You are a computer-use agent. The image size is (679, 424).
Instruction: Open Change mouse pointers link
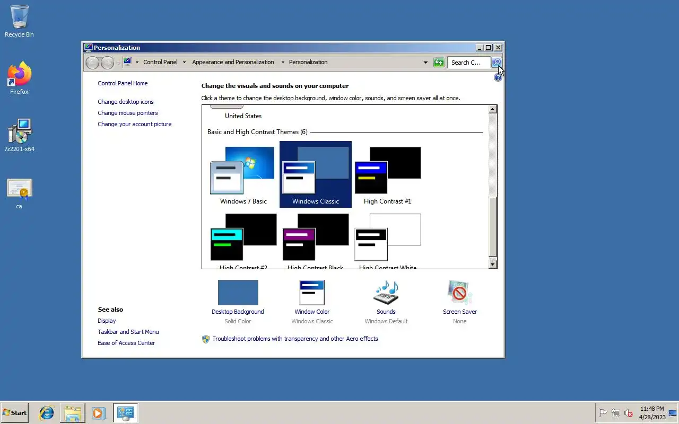coord(128,113)
